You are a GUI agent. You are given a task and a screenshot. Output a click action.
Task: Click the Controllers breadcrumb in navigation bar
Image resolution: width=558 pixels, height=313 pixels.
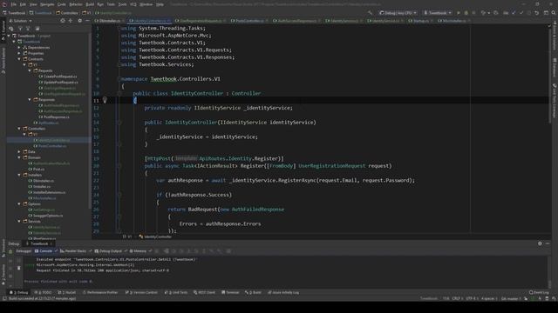click(67, 13)
